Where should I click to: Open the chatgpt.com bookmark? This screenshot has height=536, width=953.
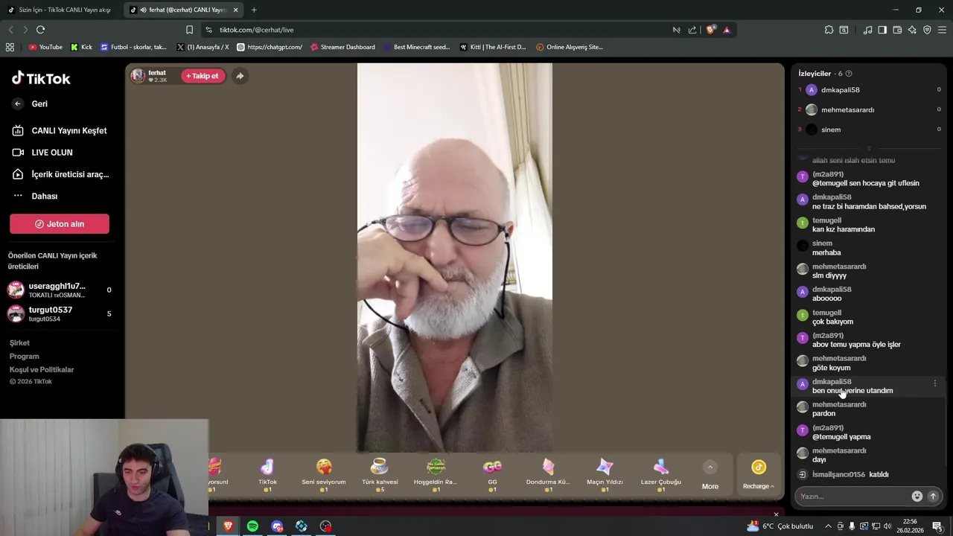(x=270, y=47)
